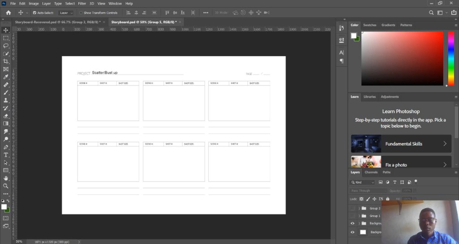
Task: Click the Home icon in options bar
Action: click(x=9, y=13)
